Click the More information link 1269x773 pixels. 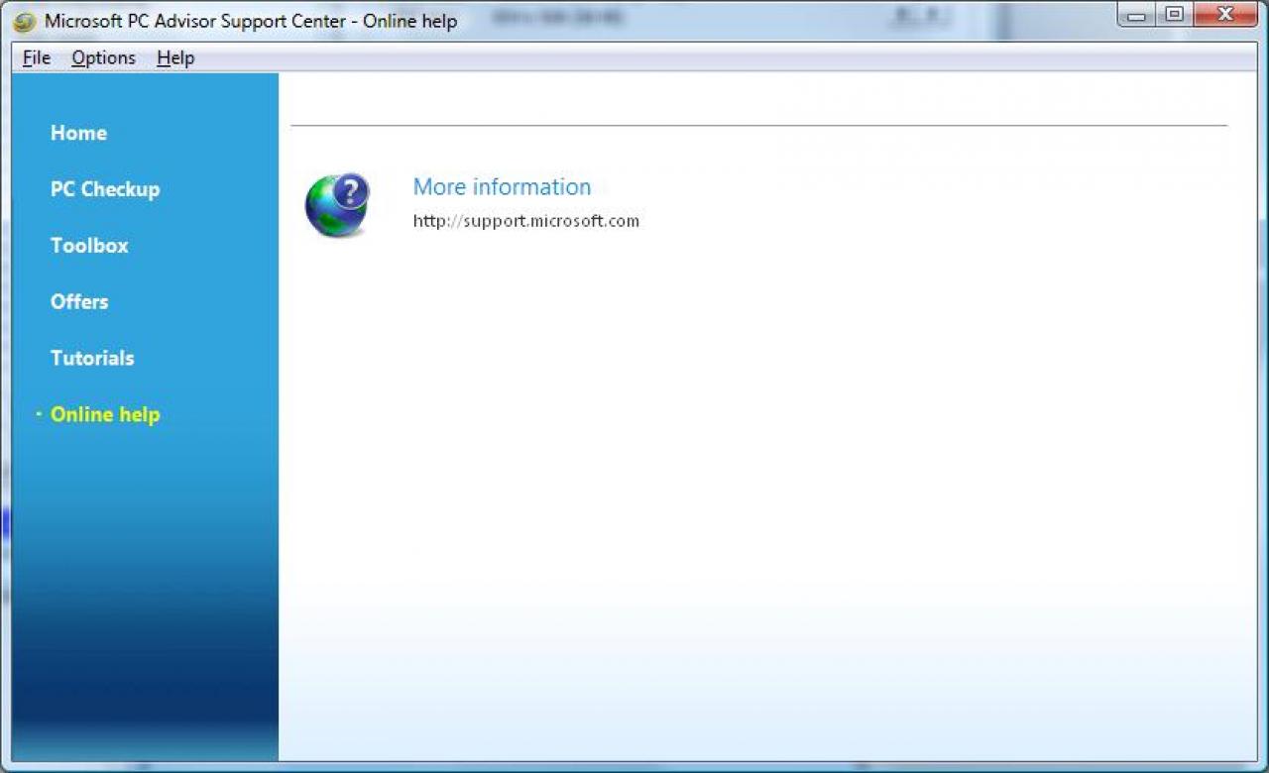click(x=502, y=187)
